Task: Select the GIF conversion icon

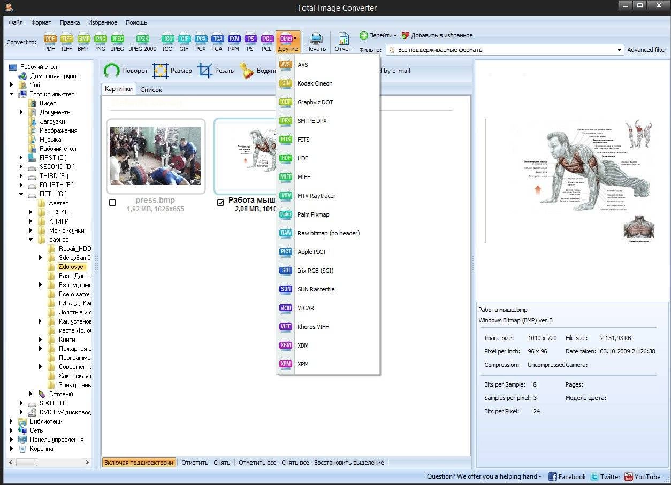Action: pyautogui.click(x=184, y=42)
